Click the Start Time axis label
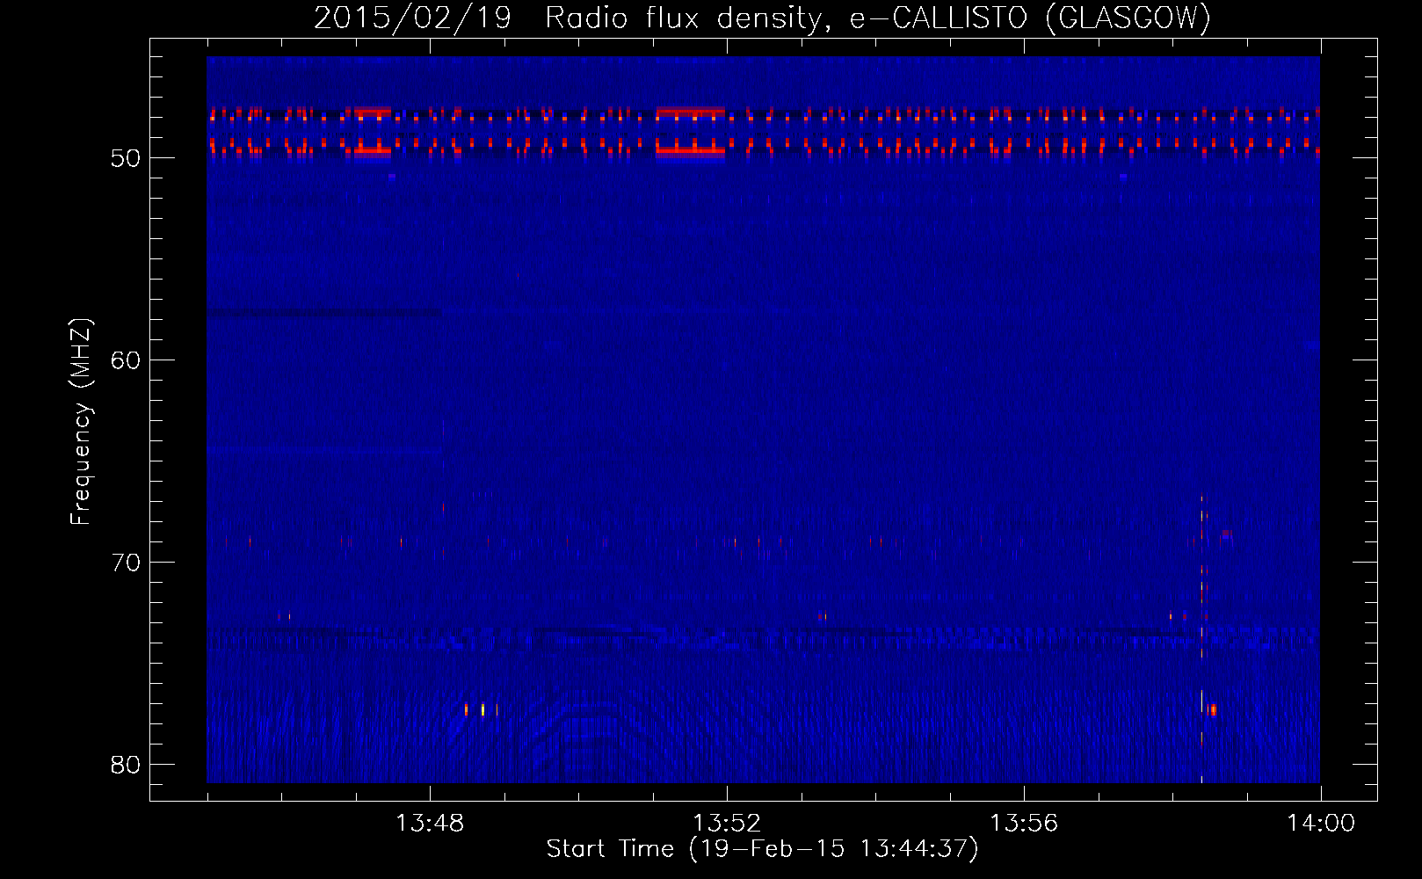1422x879 pixels. point(762,849)
